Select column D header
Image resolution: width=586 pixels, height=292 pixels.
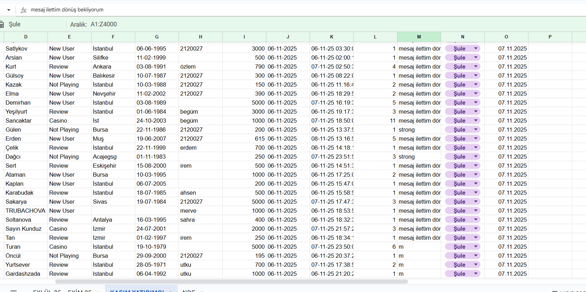(26, 37)
